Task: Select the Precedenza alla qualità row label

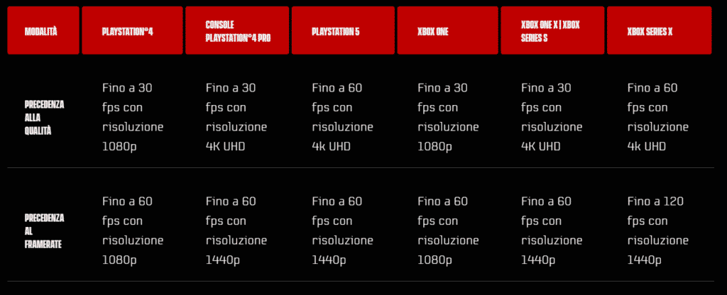Action: [44, 118]
